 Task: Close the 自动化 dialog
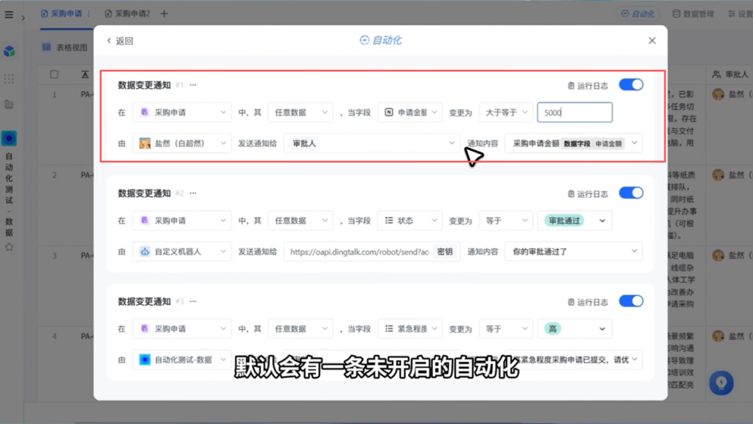pos(652,41)
